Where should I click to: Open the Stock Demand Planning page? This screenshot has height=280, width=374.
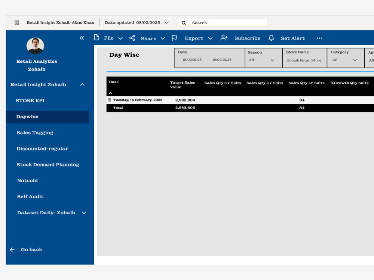point(48,165)
